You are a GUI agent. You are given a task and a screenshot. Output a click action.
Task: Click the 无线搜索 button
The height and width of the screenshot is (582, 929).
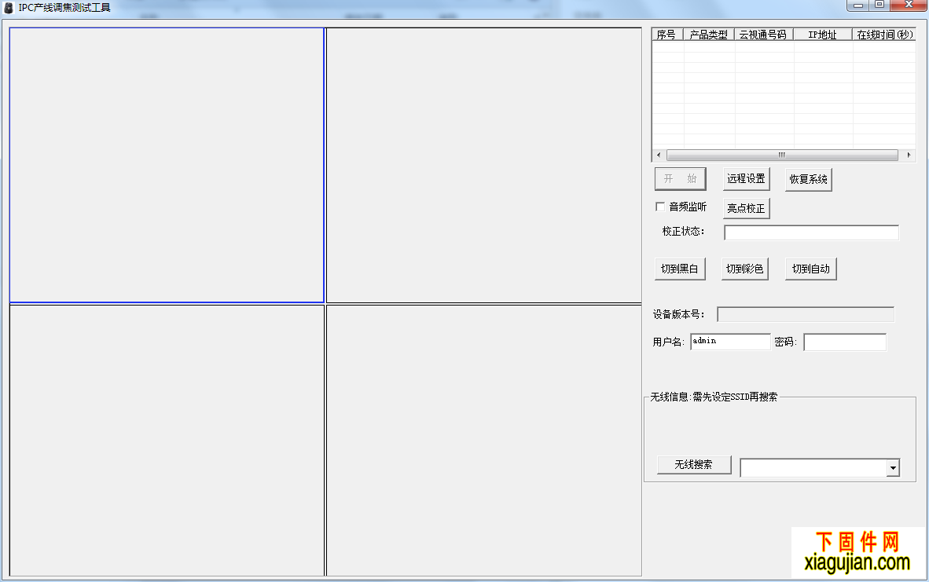694,465
